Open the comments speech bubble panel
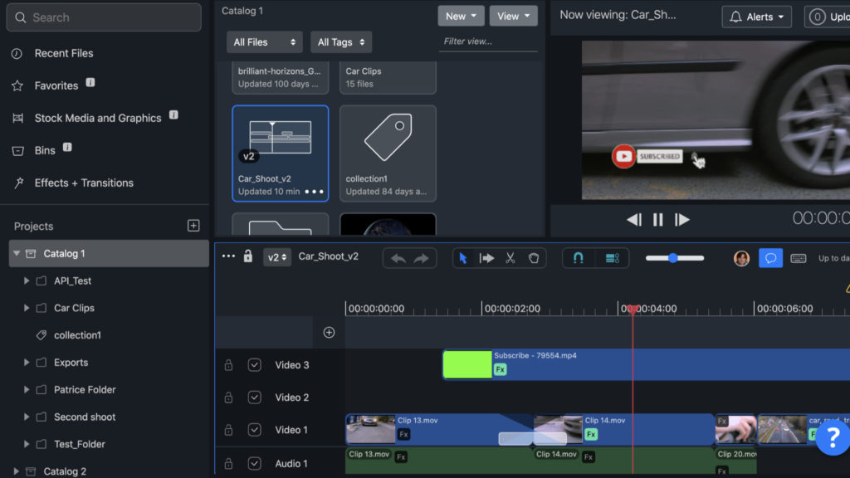 point(770,258)
